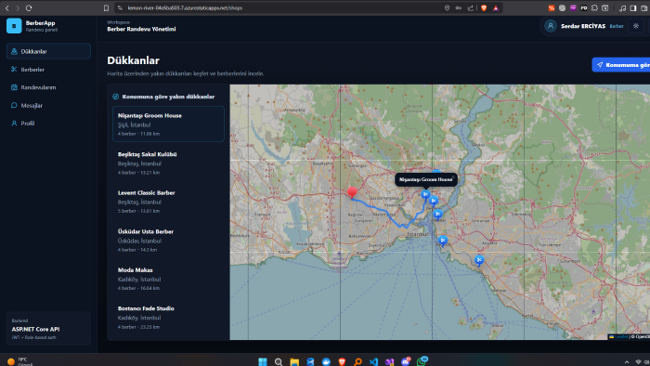The width and height of the screenshot is (650, 366).
Task: Click the scissors marker on the Bosphorus shore near Üsküdar
Action: 437,215
